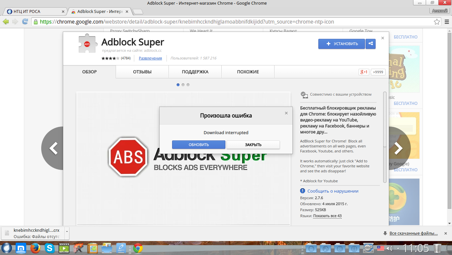Open the text editor pencil icon in taskbar
The height and width of the screenshot is (255, 452).
[x=121, y=248]
